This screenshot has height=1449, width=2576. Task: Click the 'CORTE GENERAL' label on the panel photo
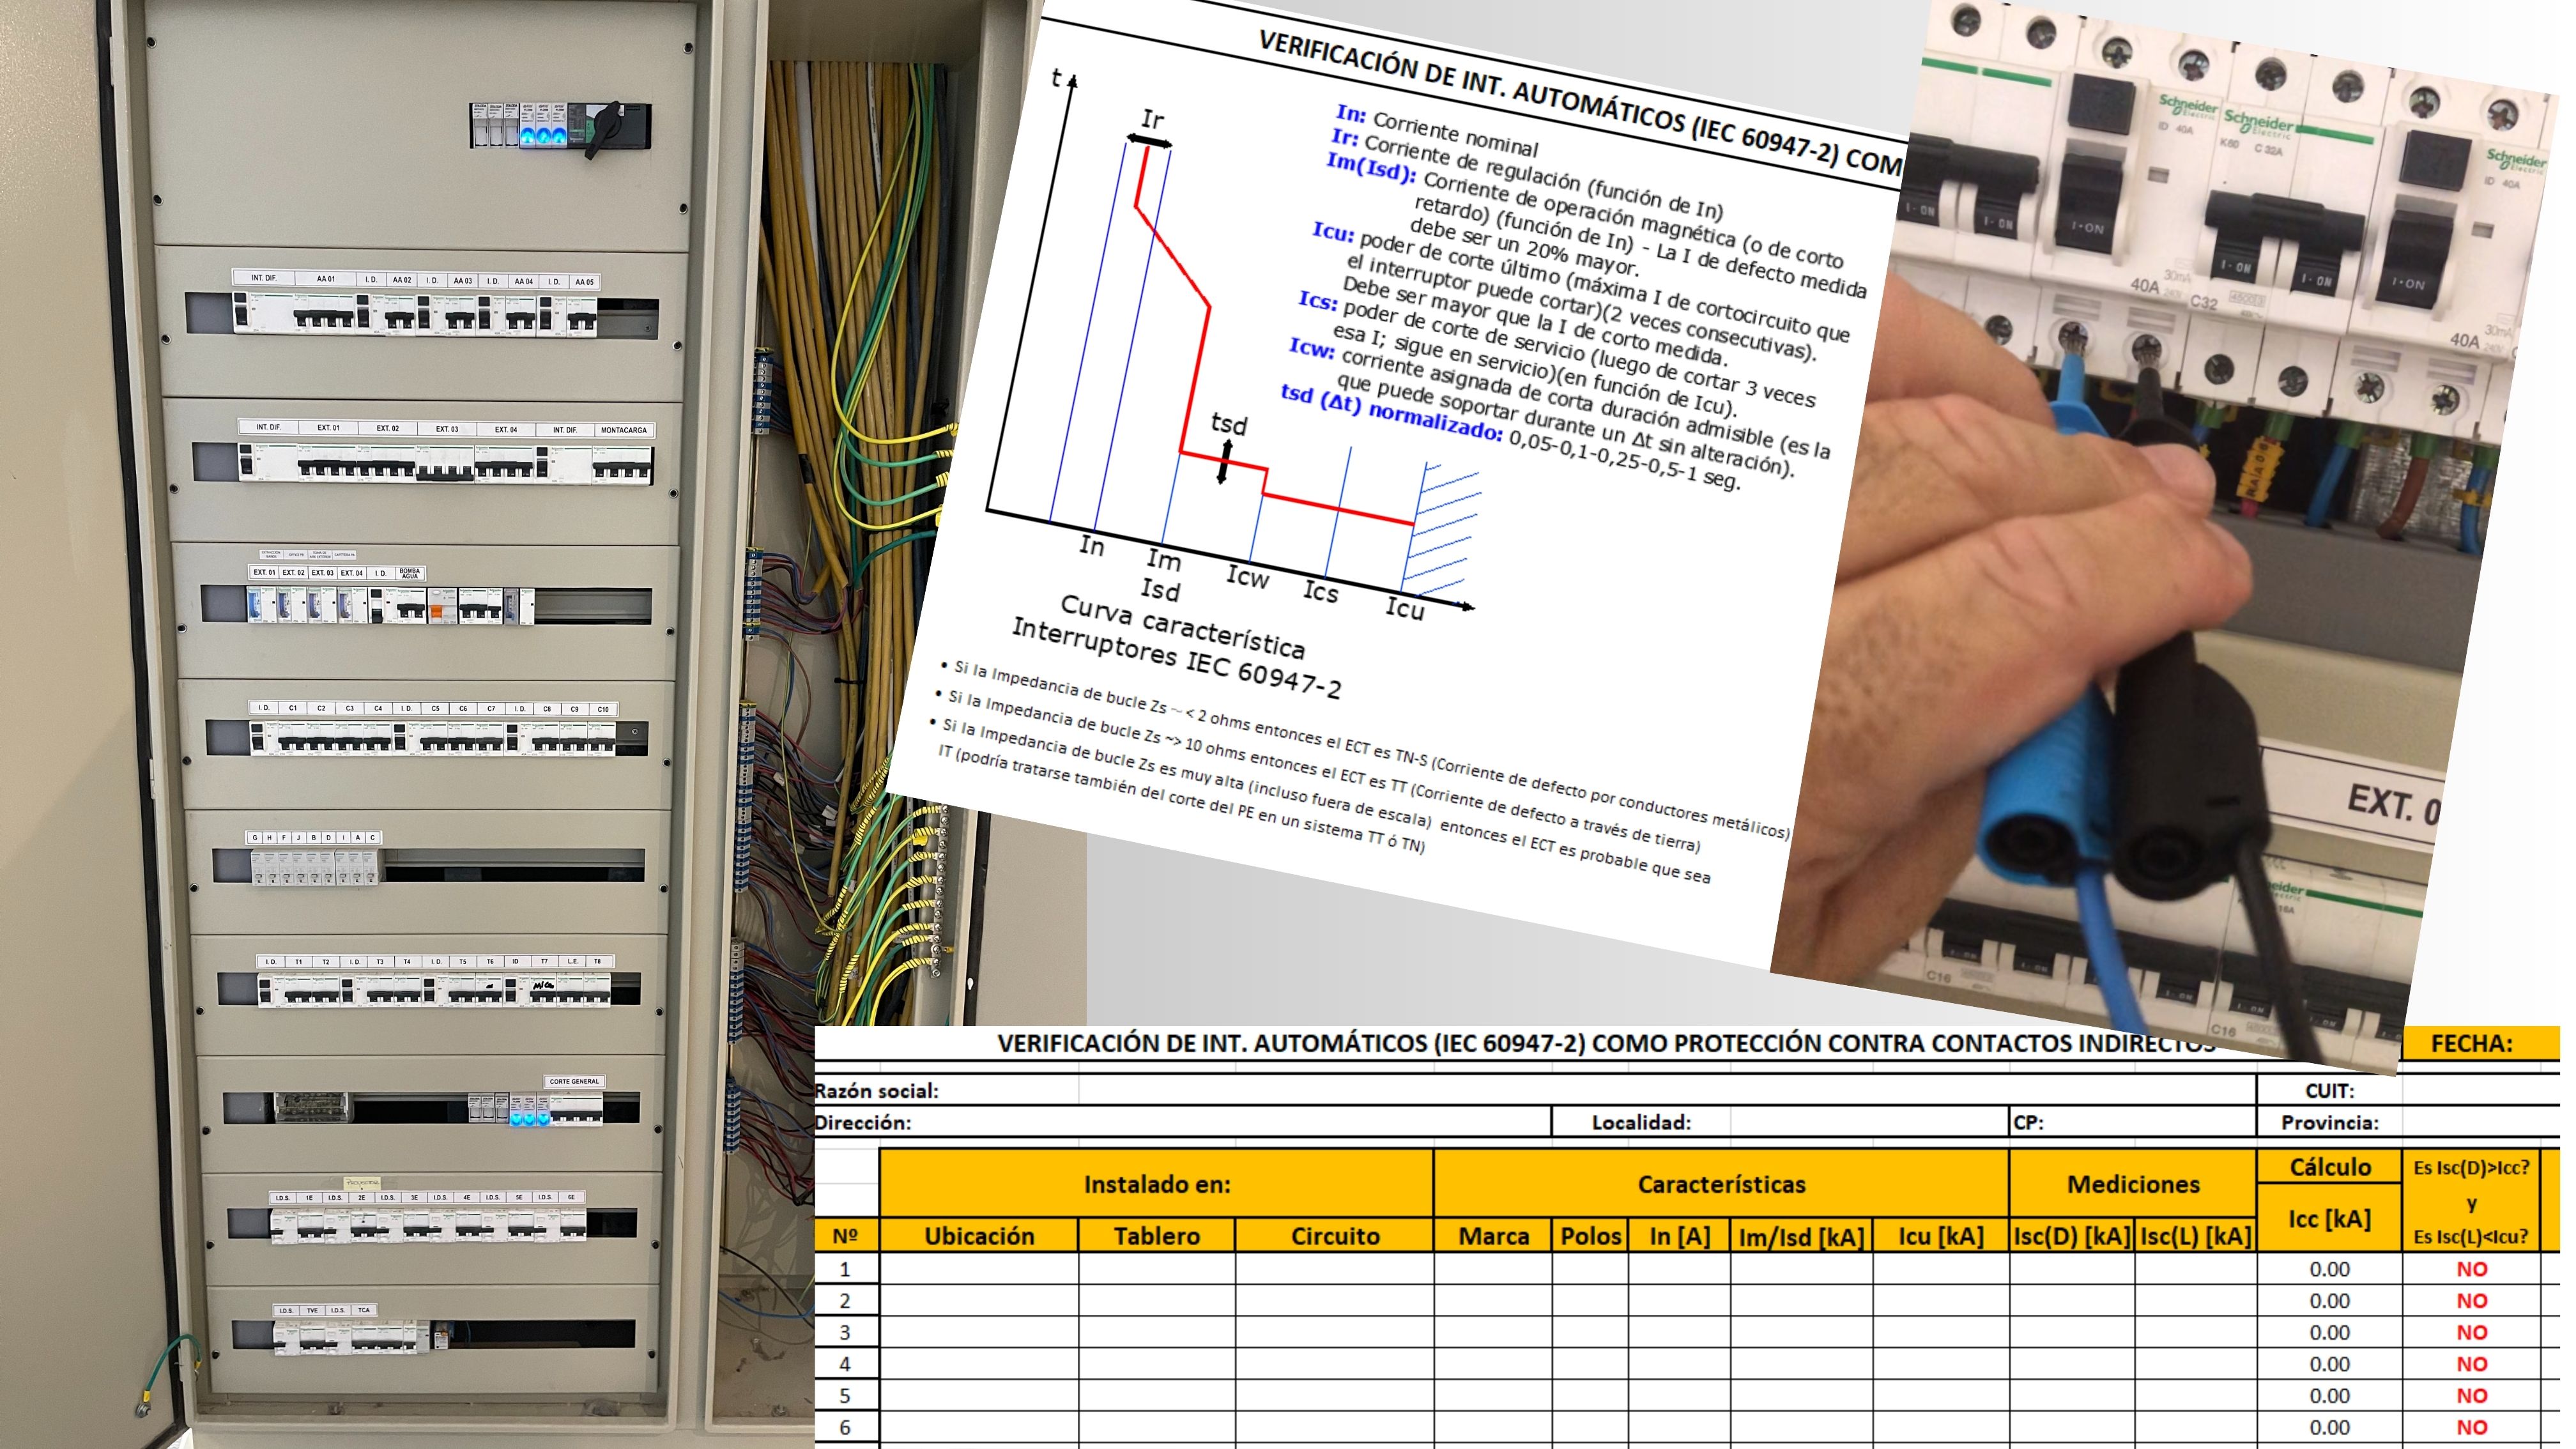point(574,1081)
